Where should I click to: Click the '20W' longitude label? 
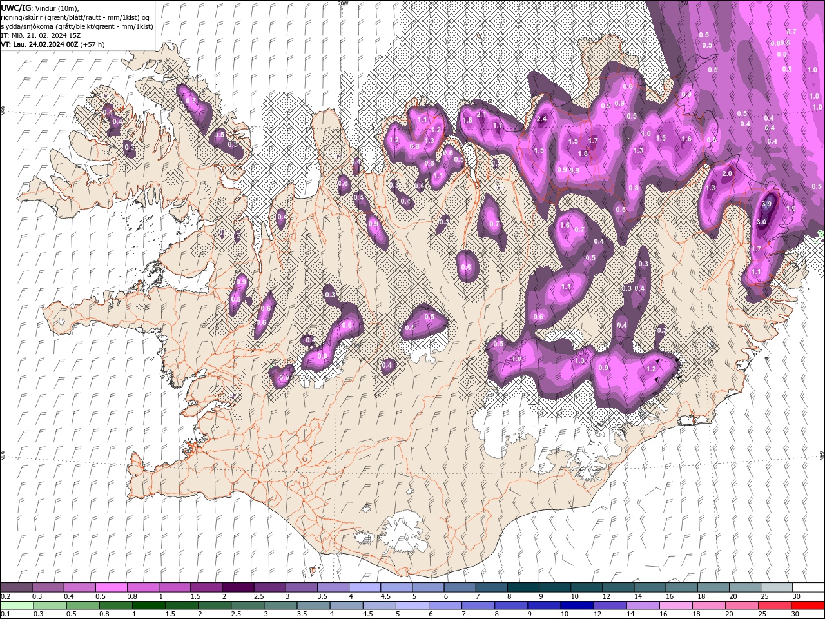[x=343, y=3]
